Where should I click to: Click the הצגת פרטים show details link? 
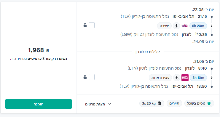coord(95,104)
